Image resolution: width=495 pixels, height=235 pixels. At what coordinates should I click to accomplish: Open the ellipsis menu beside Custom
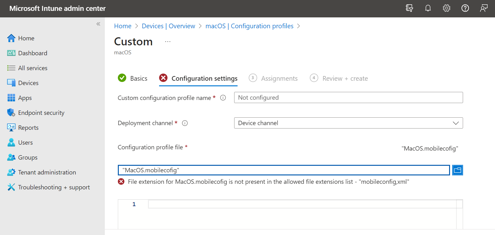168,42
